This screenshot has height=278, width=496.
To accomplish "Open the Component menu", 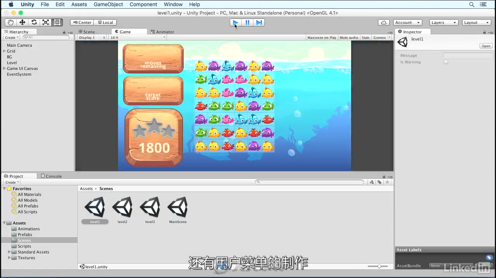I will 143,4.
